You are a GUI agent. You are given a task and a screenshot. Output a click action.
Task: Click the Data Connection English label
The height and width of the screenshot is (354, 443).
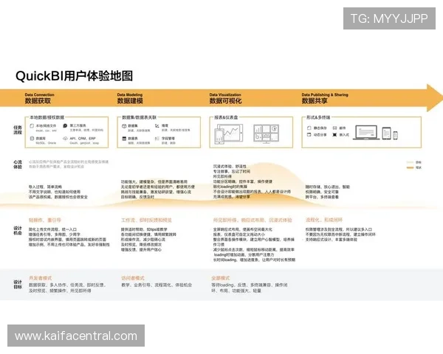[x=40, y=95]
